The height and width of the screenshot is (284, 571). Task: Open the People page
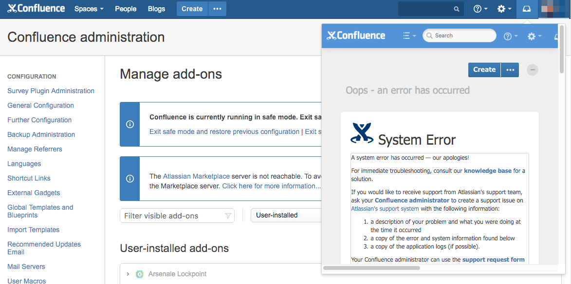pyautogui.click(x=126, y=9)
